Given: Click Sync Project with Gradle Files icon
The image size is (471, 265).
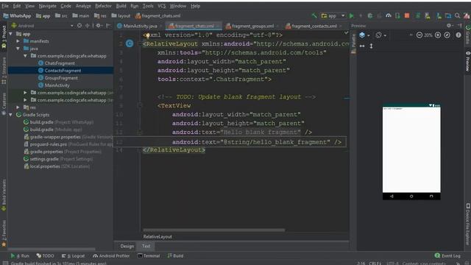Looking at the screenshot, I should (418, 15).
